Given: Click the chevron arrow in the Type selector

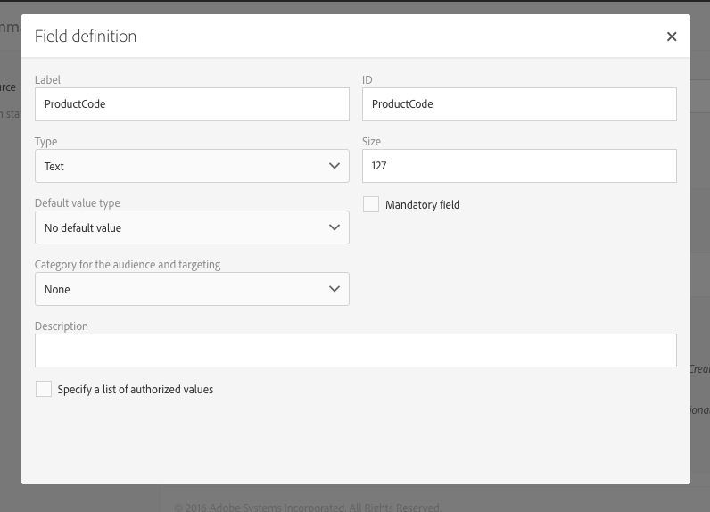Looking at the screenshot, I should (x=334, y=166).
